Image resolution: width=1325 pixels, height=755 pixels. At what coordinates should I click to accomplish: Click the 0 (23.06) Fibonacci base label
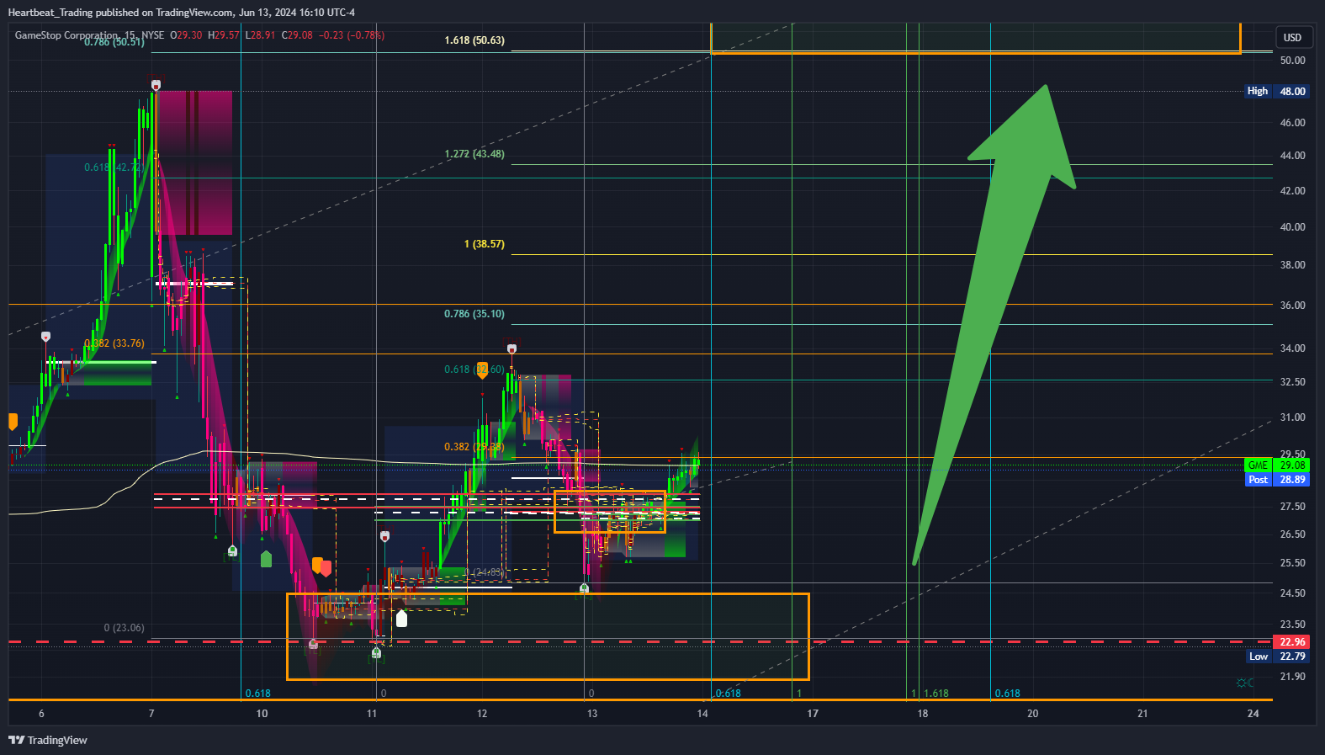(x=124, y=627)
